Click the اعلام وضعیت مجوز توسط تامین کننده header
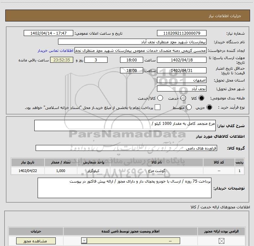 pos(130,231)
